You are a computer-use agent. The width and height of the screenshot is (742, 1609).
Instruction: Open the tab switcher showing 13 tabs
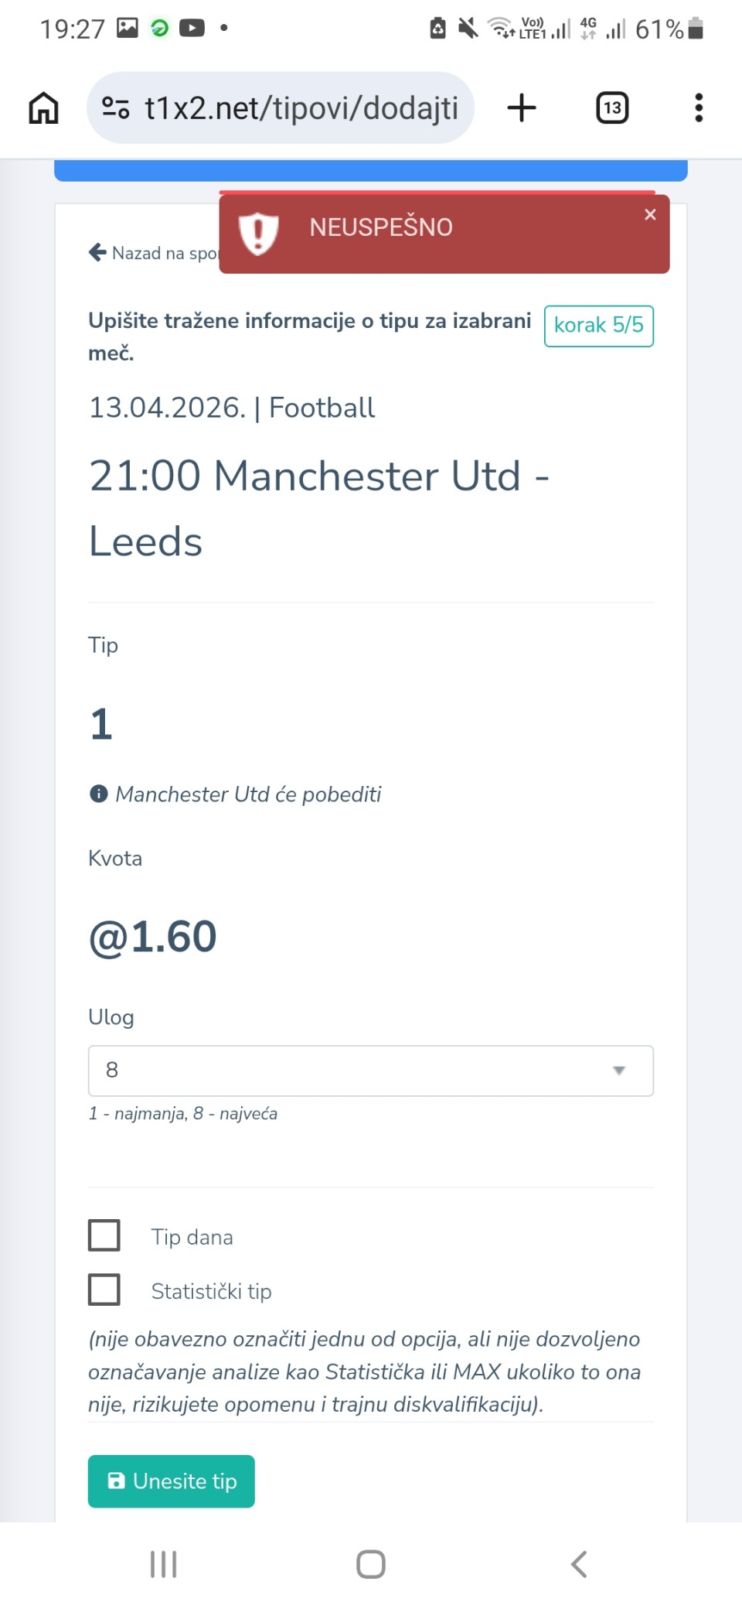click(x=612, y=108)
